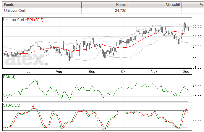The width and height of the screenshot is (204, 132).
Task: Pick the Nov label on time axis
Action: tap(154, 71)
